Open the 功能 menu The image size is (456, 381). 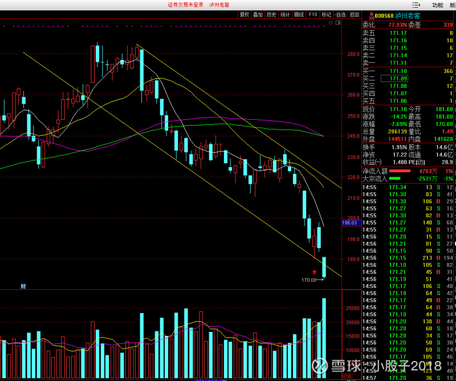[x=437, y=5]
